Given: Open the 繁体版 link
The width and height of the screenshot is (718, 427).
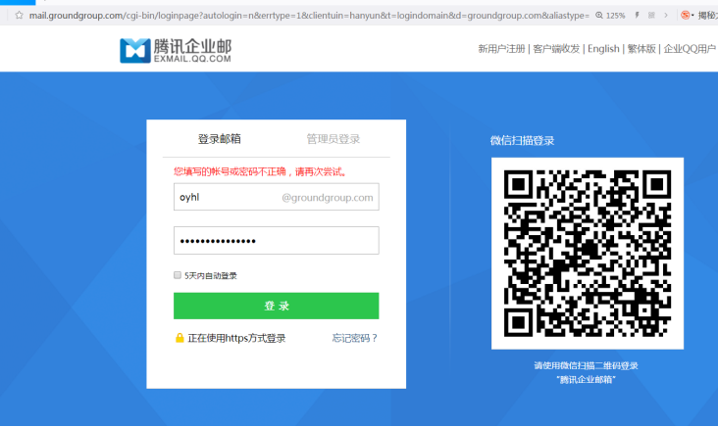Looking at the screenshot, I should tap(641, 48).
